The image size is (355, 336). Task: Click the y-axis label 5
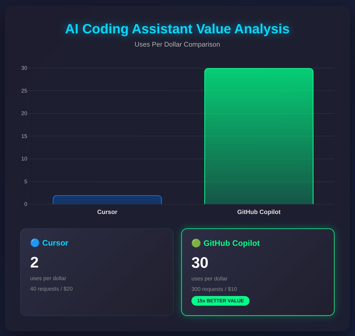point(26,182)
